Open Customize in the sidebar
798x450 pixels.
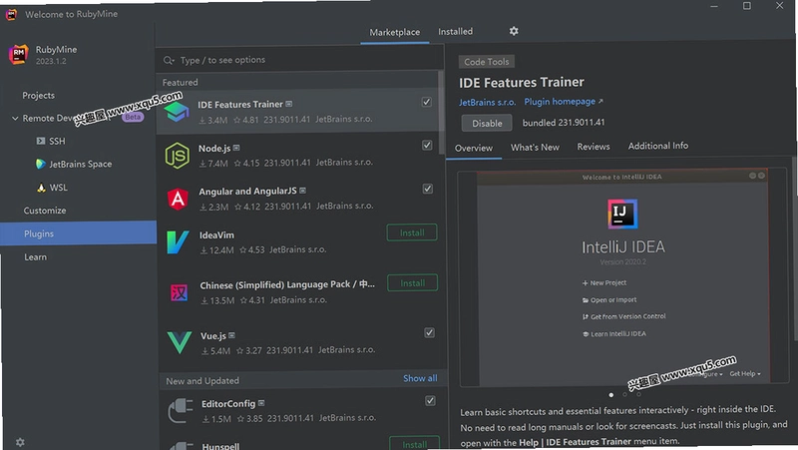tap(45, 211)
